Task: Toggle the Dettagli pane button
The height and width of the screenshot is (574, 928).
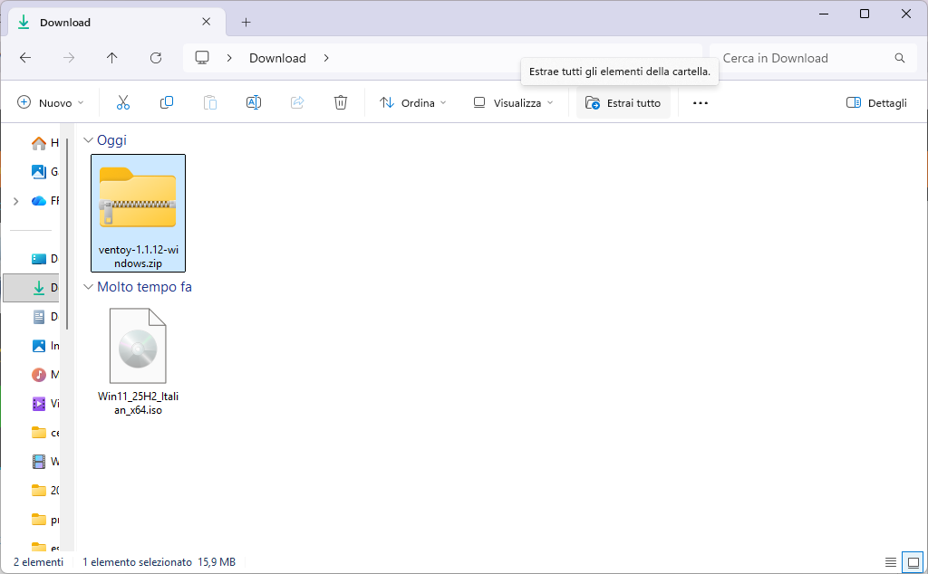Action: [876, 103]
